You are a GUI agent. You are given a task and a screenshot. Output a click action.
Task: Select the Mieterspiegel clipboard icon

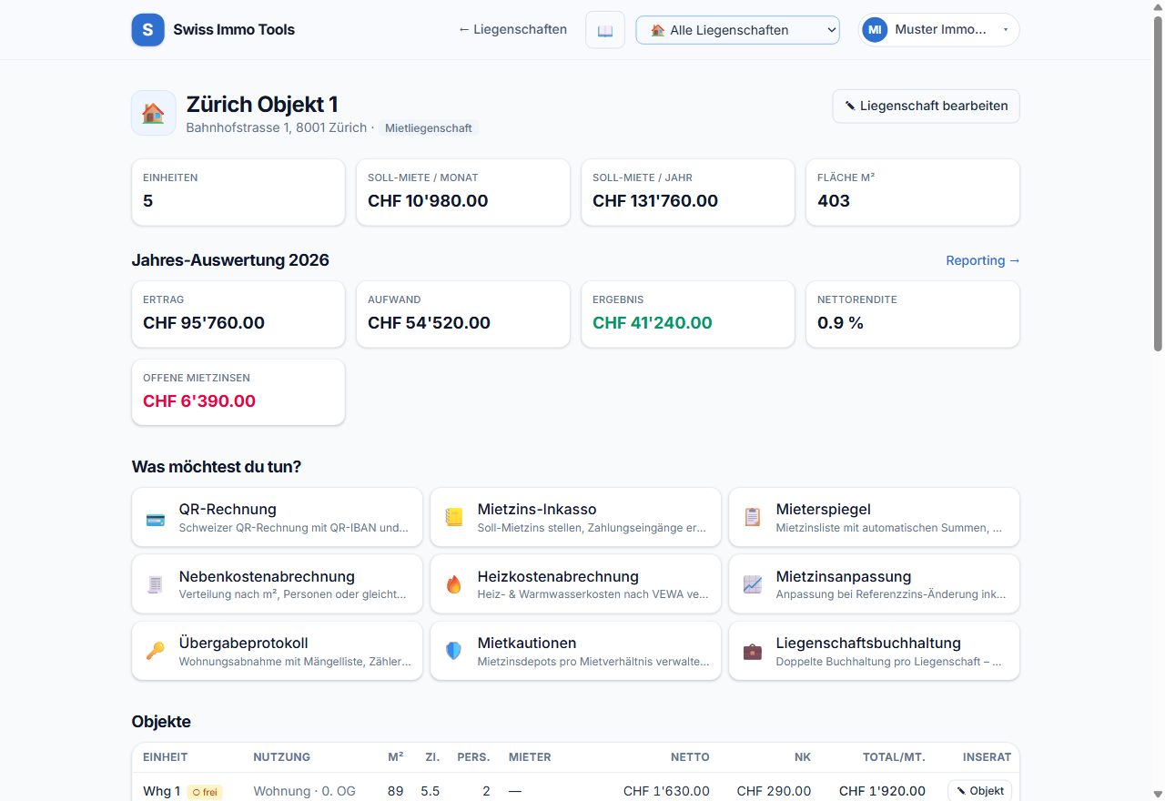coord(753,518)
